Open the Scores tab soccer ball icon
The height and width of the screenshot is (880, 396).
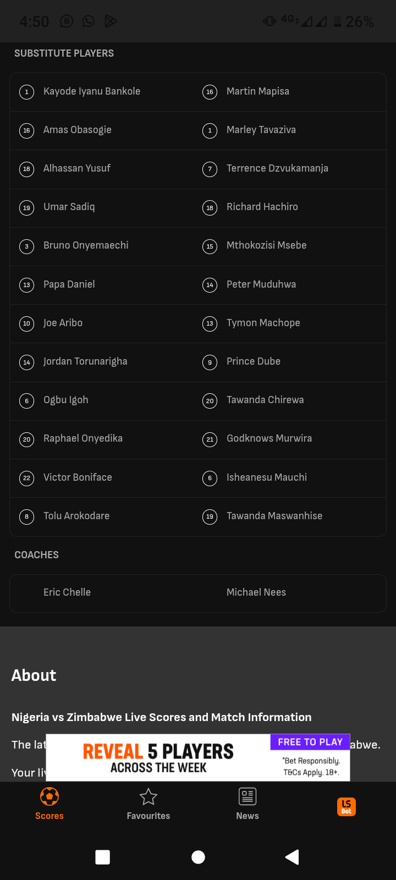point(50,796)
